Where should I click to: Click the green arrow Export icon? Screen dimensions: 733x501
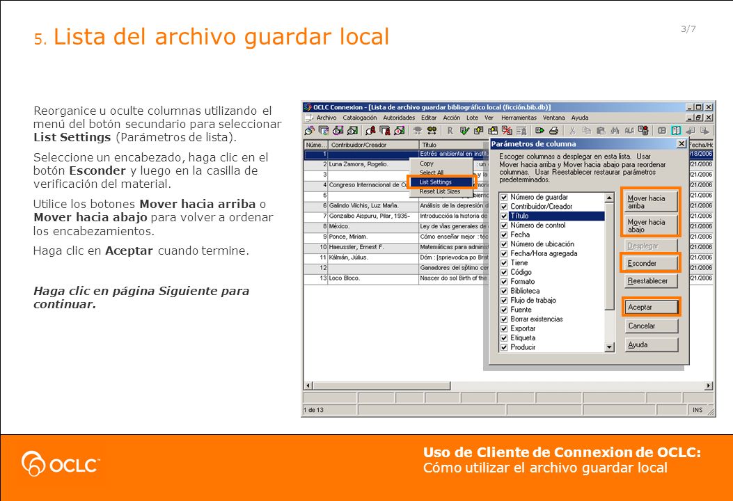pyautogui.click(x=539, y=130)
